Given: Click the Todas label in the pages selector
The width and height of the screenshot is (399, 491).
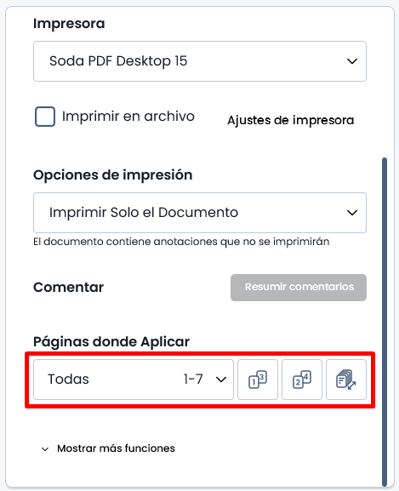Looking at the screenshot, I should click(68, 380).
